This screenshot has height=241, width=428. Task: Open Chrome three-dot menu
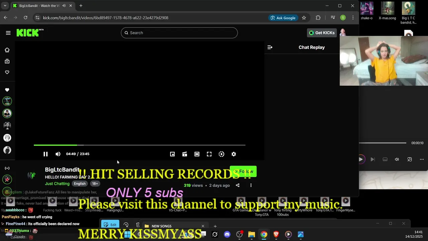tap(353, 18)
